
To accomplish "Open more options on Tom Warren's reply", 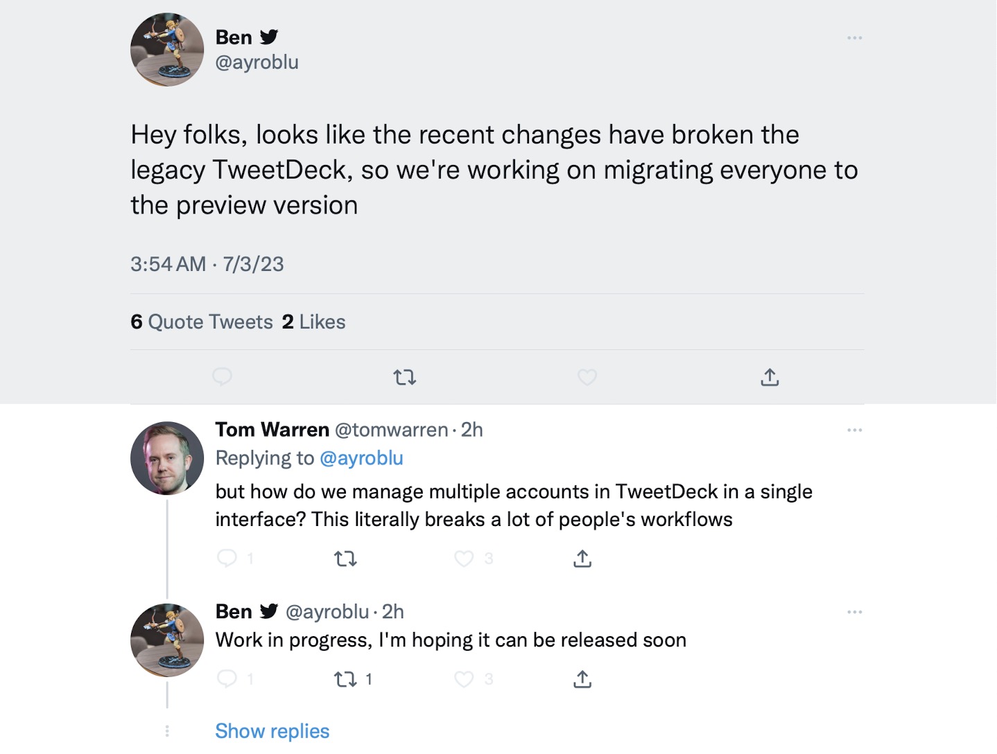I will 854,430.
